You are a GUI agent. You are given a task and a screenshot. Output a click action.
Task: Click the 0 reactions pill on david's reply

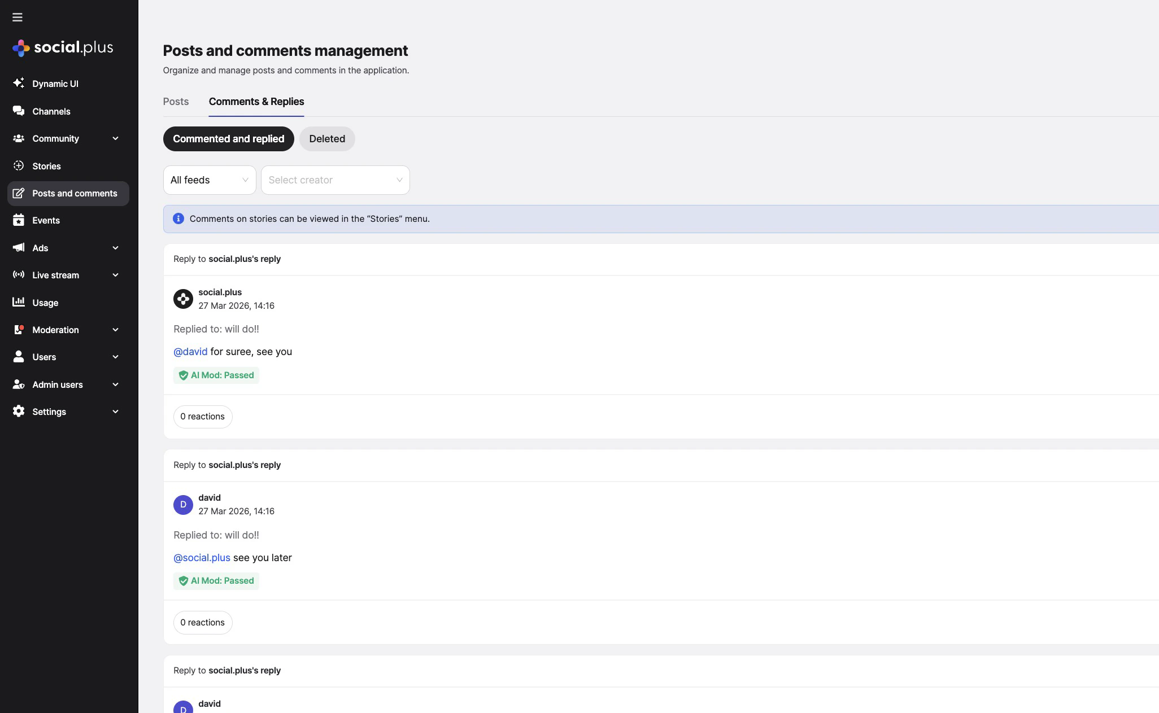coord(202,622)
